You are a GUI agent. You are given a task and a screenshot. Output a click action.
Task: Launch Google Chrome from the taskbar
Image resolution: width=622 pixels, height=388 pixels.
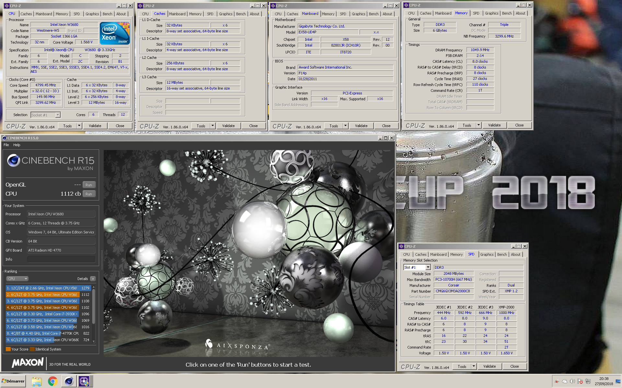52,382
